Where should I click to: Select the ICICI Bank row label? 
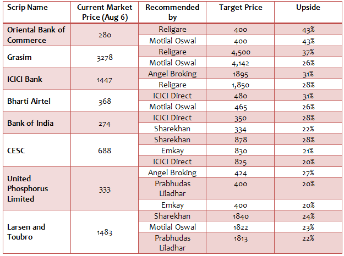tap(24, 79)
